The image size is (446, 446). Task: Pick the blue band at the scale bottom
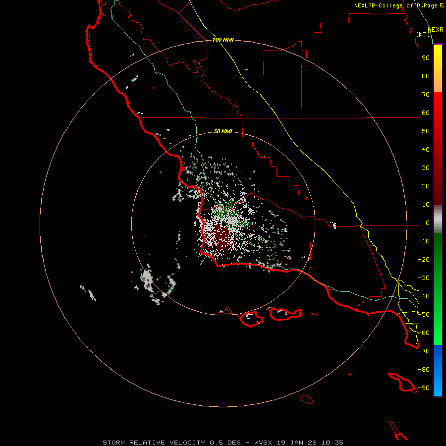[x=438, y=371]
